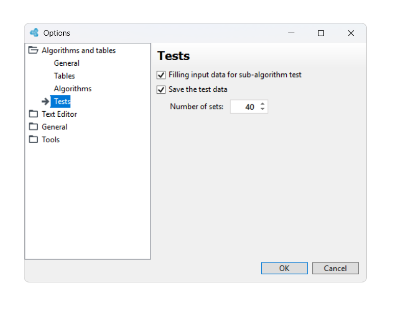Open the Tools folder icon
398x312 pixels.
33,139
